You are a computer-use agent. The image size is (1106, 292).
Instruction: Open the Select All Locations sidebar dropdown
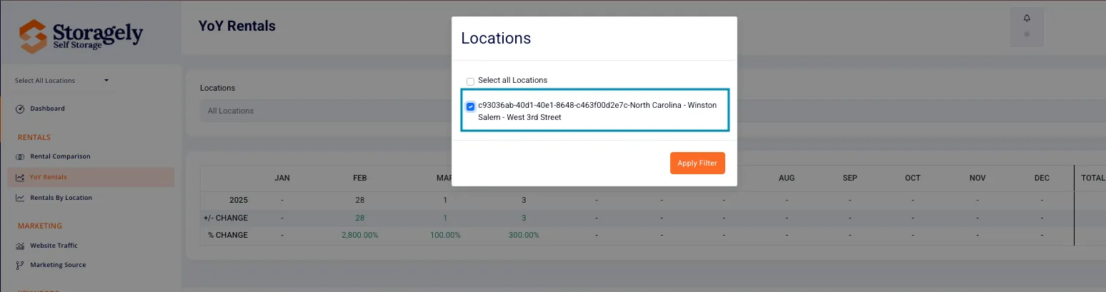coord(61,81)
